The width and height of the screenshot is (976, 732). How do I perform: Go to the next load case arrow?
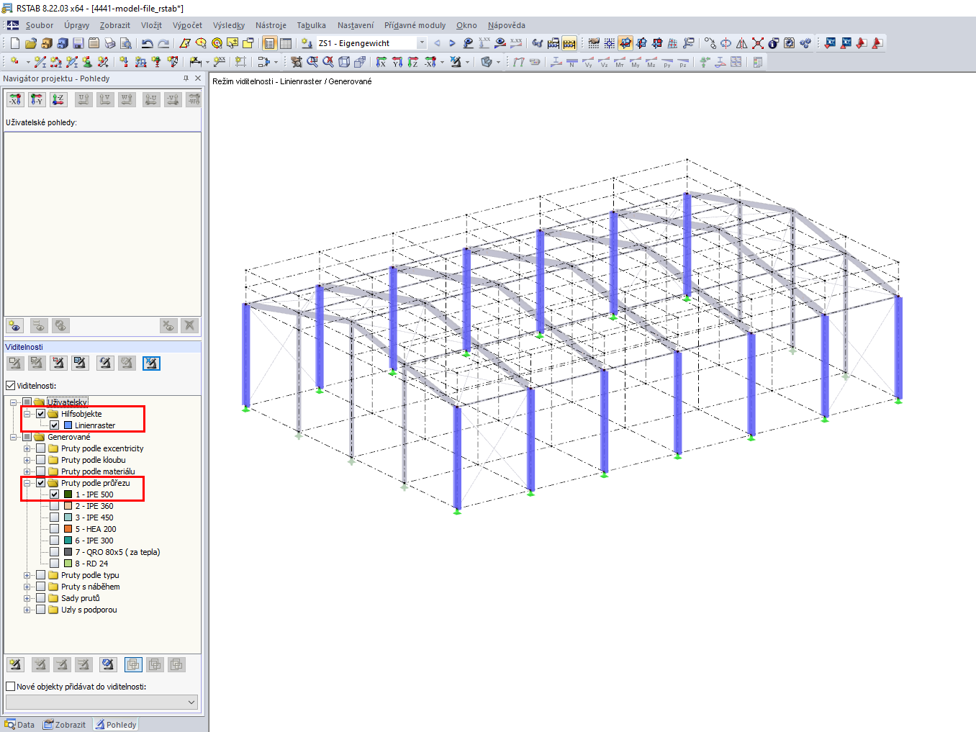click(452, 43)
